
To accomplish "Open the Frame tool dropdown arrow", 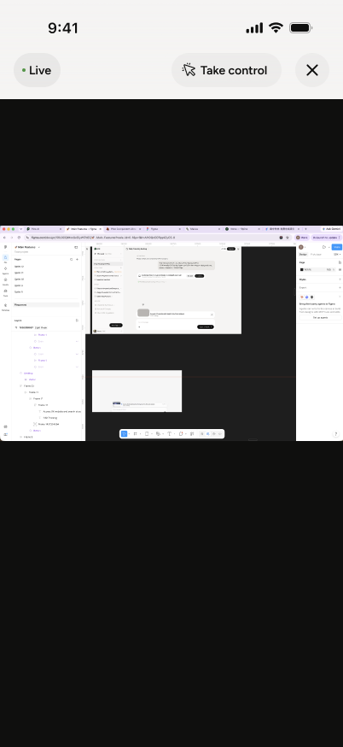I will point(140,434).
